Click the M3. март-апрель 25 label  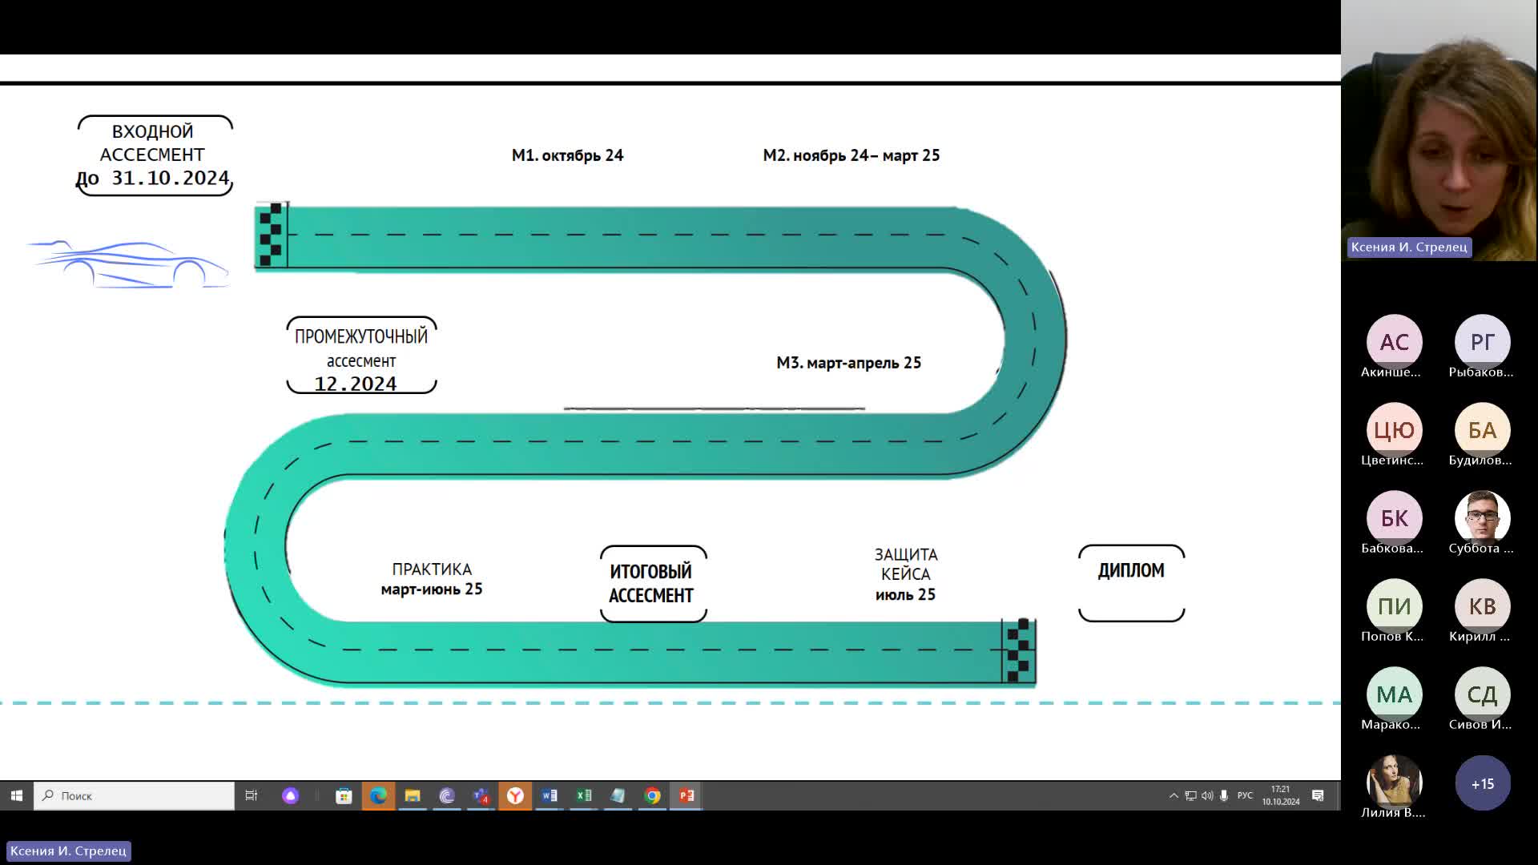coord(848,363)
